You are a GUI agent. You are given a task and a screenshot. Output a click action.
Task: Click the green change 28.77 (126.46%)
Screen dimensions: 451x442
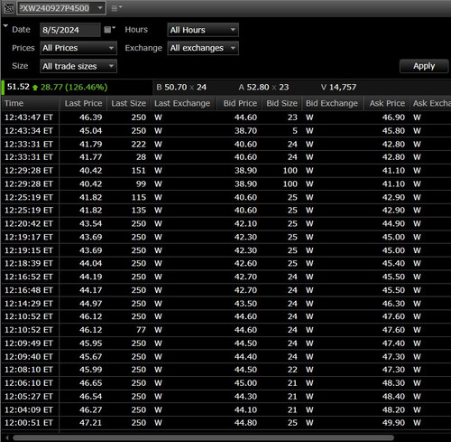[x=74, y=88]
